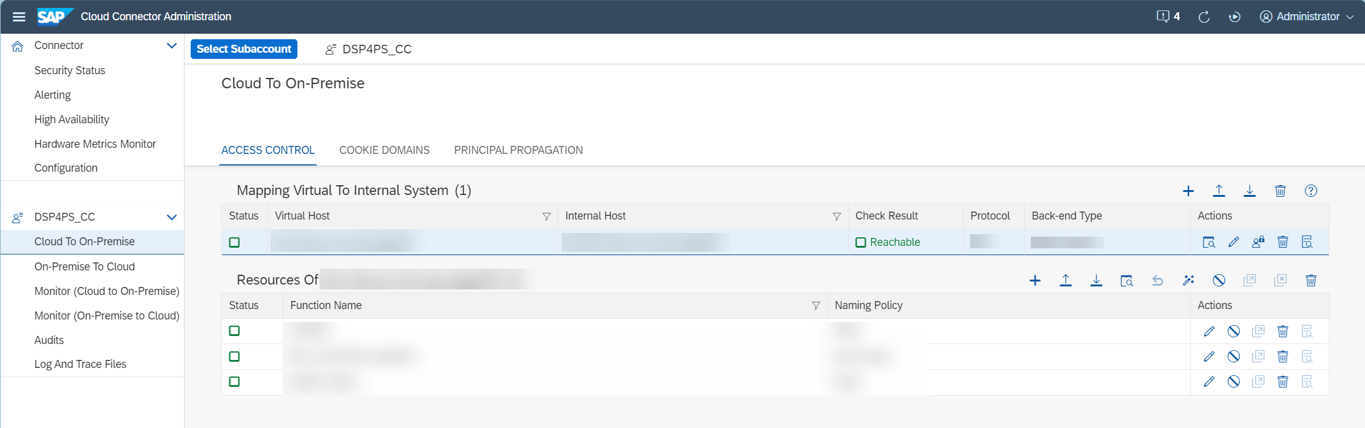
Task: Switch to the COOKIE DOMAINS tab
Action: tap(384, 150)
